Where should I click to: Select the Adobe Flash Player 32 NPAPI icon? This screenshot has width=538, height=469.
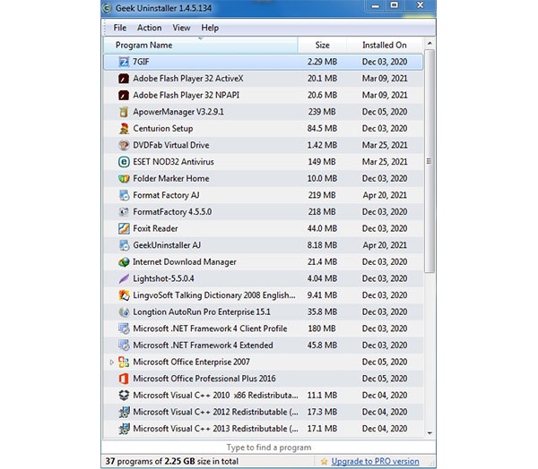pos(124,95)
